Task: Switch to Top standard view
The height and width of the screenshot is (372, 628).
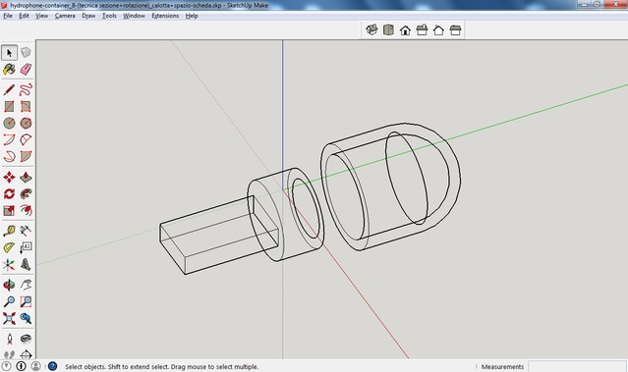Action: (388, 30)
